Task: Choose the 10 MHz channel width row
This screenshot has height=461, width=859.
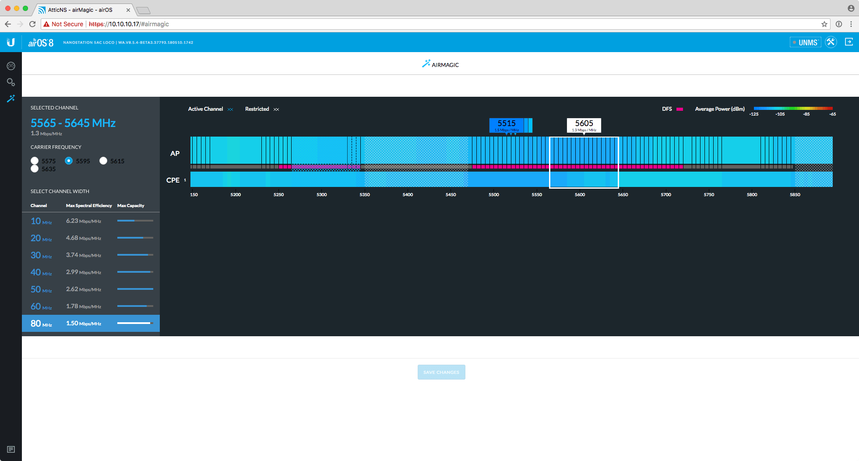Action: pyautogui.click(x=91, y=221)
